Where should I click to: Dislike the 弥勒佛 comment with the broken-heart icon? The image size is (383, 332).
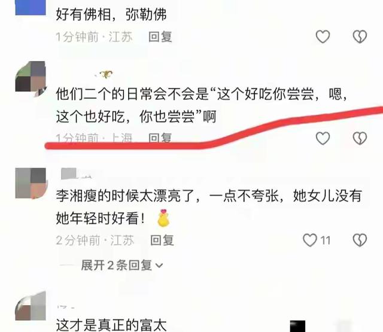click(360, 36)
